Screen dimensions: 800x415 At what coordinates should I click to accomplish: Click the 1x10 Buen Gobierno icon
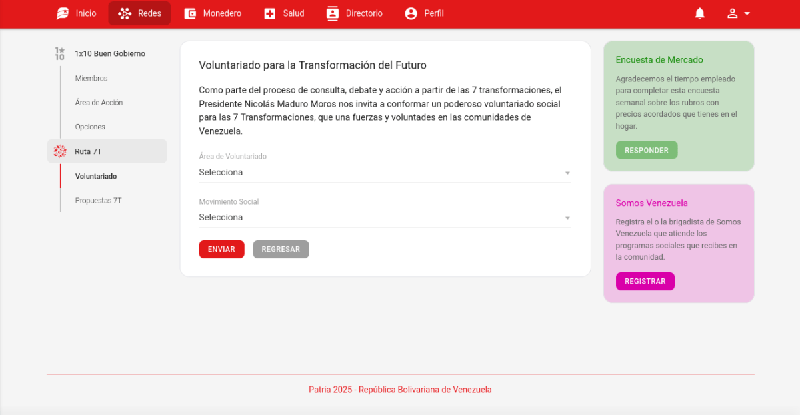[x=60, y=53]
